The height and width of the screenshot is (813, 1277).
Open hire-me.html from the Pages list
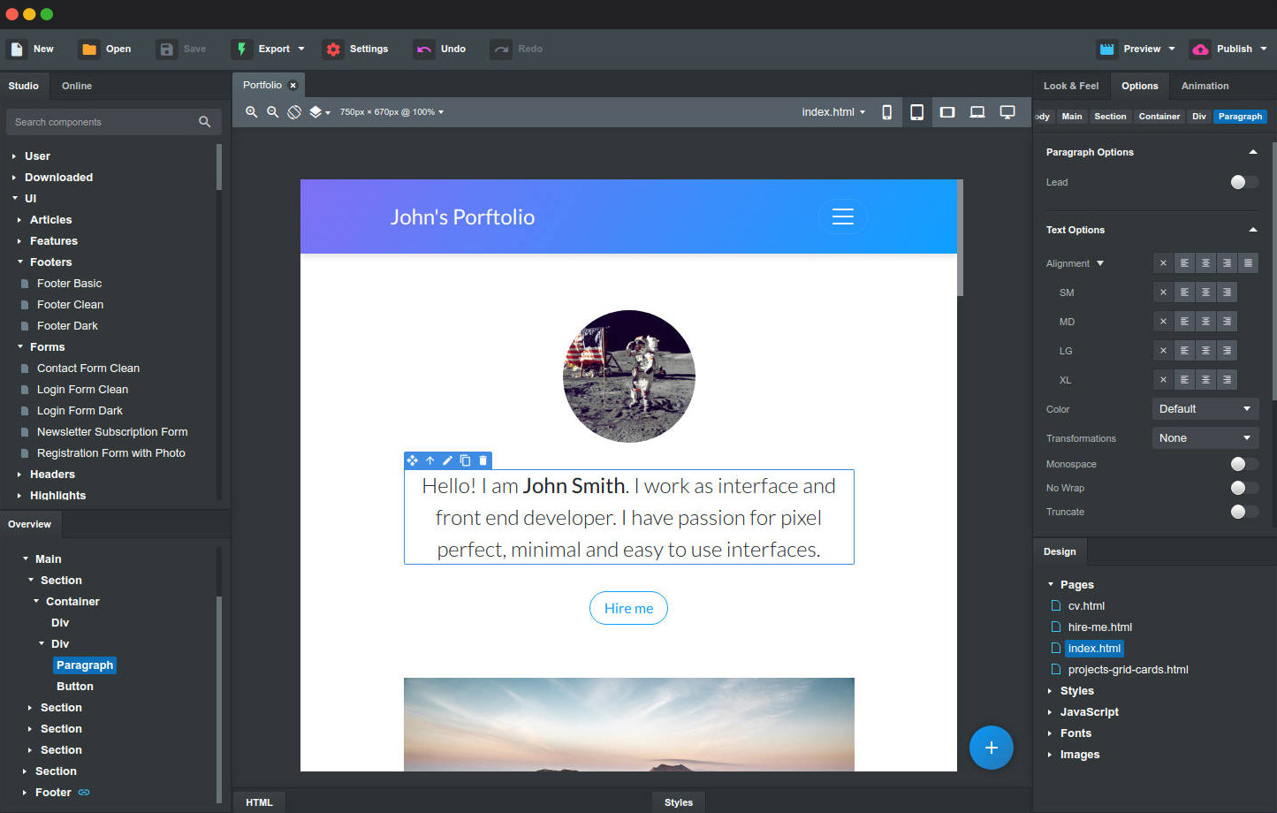coord(1100,627)
